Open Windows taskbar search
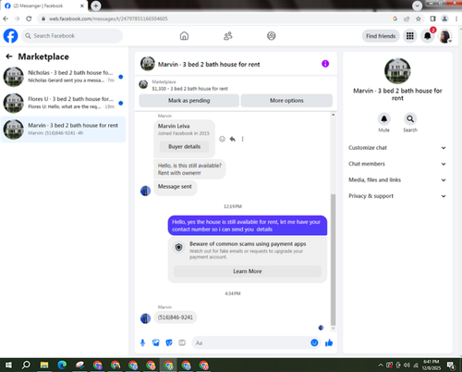This screenshot has height=372, width=462. click(x=26, y=366)
